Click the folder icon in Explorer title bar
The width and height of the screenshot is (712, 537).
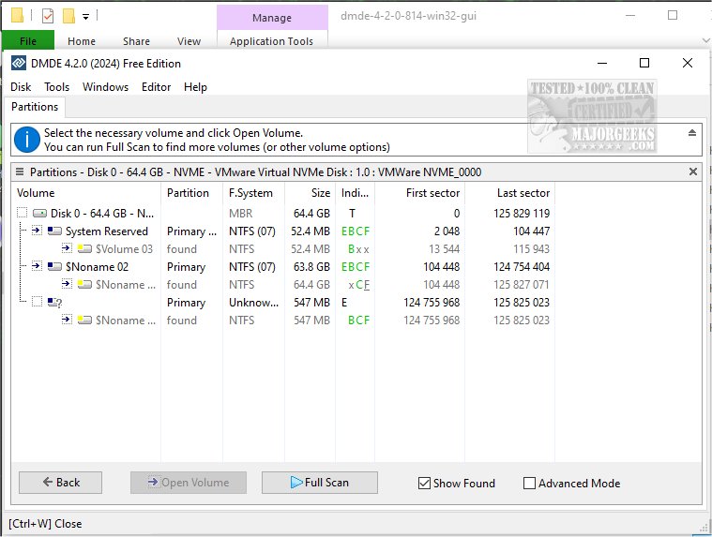pyautogui.click(x=17, y=16)
